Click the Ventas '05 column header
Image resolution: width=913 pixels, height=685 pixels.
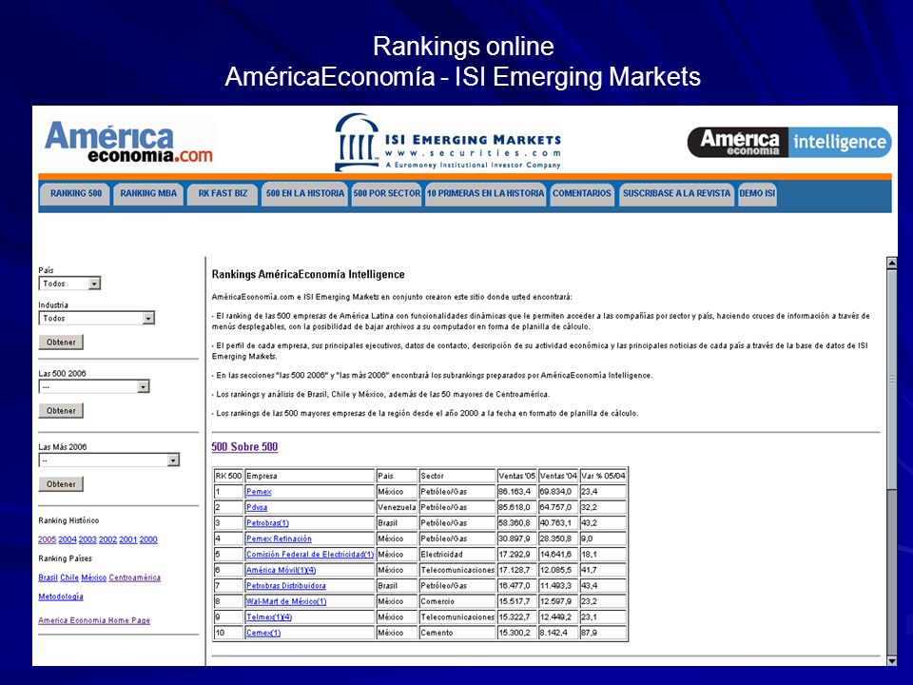coord(516,476)
